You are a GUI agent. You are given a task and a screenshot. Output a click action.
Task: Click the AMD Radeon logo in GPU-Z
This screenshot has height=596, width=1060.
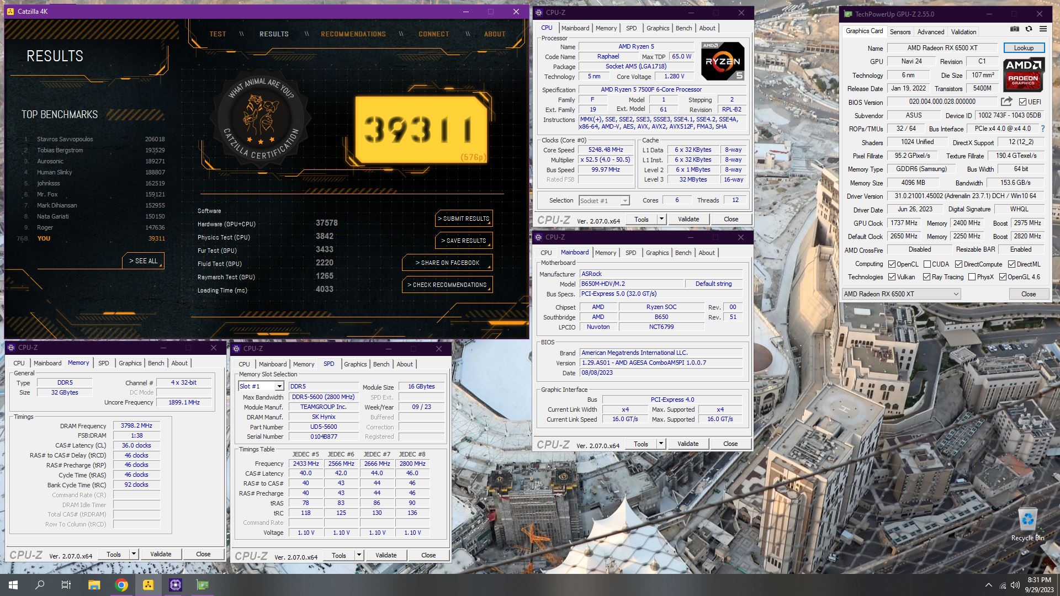tap(1024, 75)
